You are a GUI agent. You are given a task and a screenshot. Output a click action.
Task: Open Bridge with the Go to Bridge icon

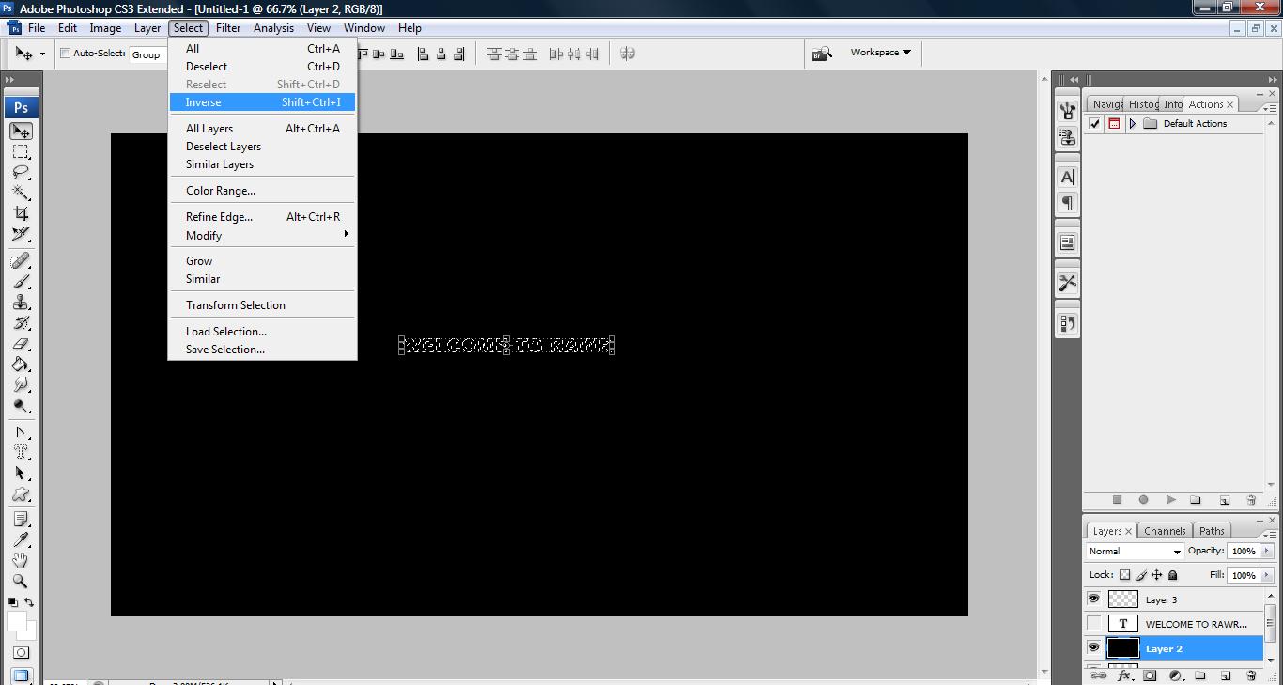[x=822, y=54]
